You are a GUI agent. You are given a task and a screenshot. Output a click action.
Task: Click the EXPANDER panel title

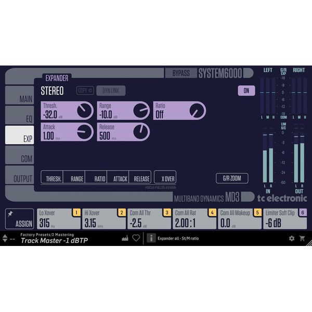pyautogui.click(x=57, y=78)
